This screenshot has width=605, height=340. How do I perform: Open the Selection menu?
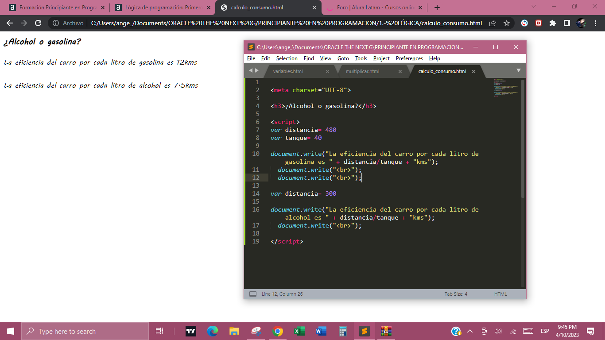click(x=287, y=58)
